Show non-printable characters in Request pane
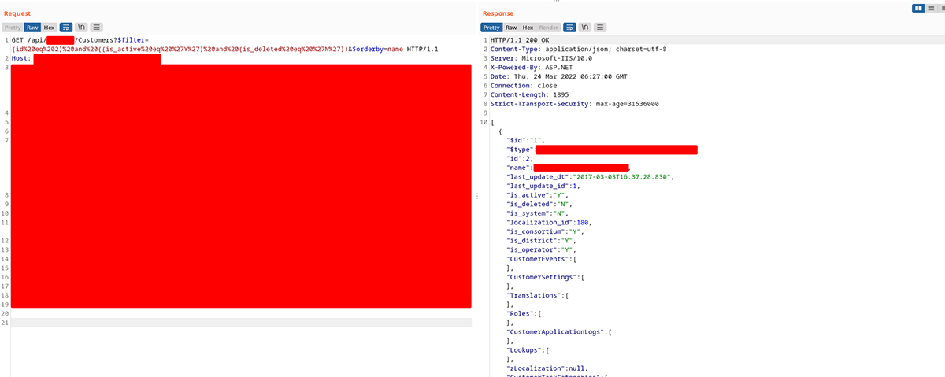 coord(81,27)
